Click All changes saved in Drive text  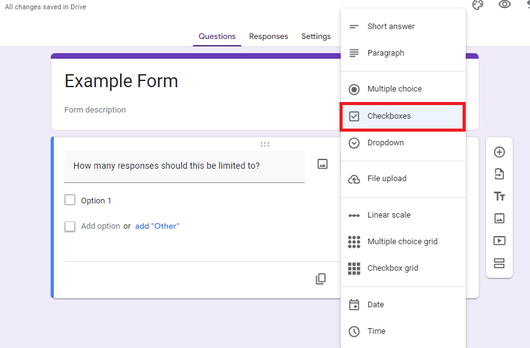tap(45, 7)
